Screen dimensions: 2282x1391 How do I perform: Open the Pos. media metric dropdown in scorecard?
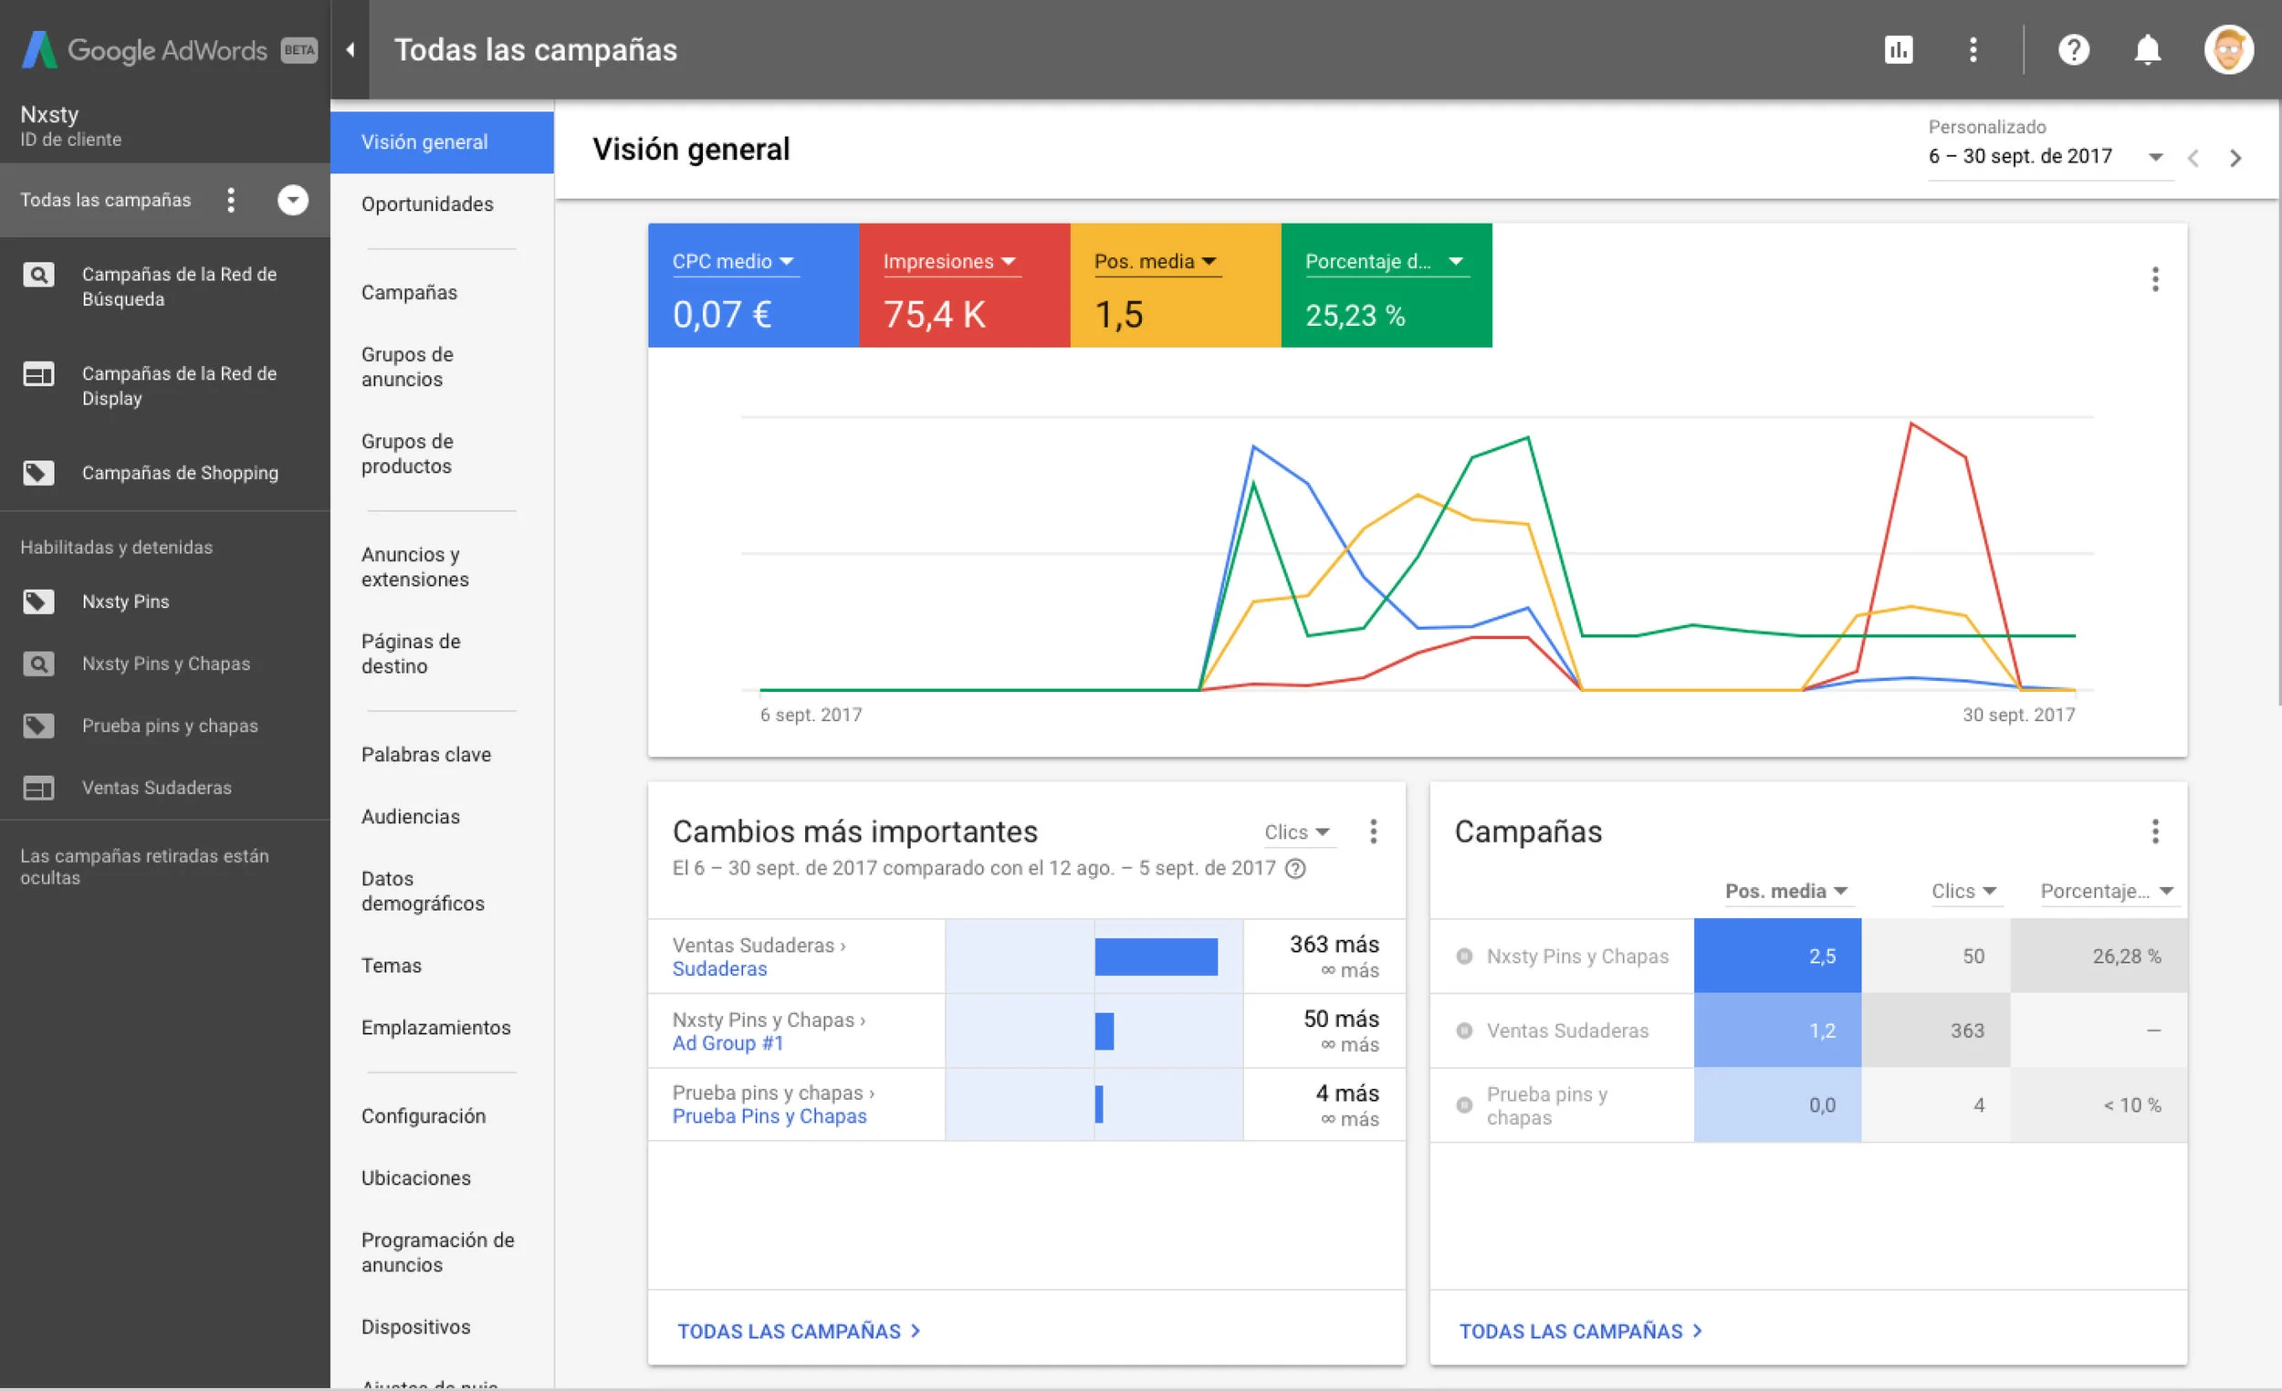[x=1157, y=262]
